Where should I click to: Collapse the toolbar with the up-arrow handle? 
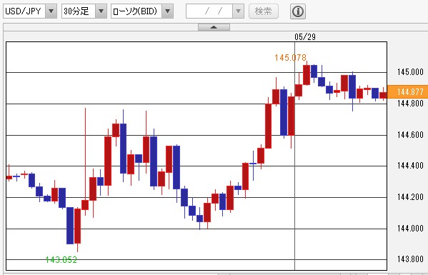[x=214, y=27]
